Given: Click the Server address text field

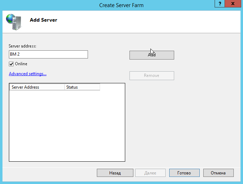Looking at the screenshot, I should click(x=48, y=54).
